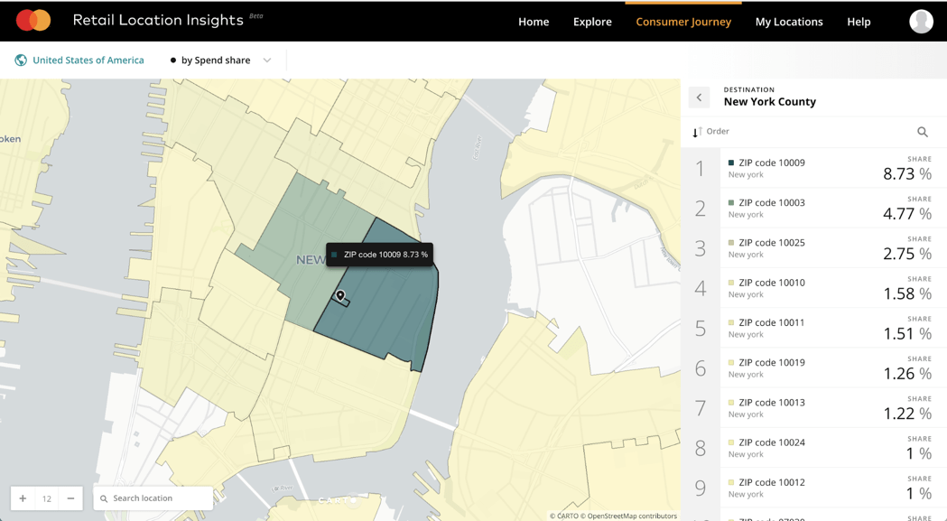This screenshot has width=947, height=521.
Task: Click the back arrow in Destination panel
Action: tap(699, 97)
